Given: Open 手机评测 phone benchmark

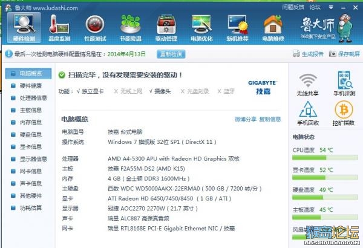Looking at the screenshot, I should click(344, 83).
